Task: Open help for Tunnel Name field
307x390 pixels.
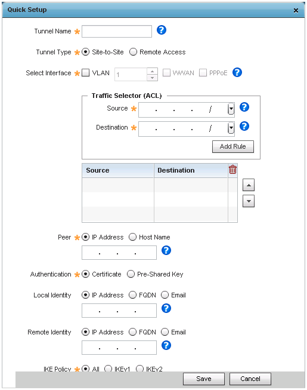Action: click(162, 30)
